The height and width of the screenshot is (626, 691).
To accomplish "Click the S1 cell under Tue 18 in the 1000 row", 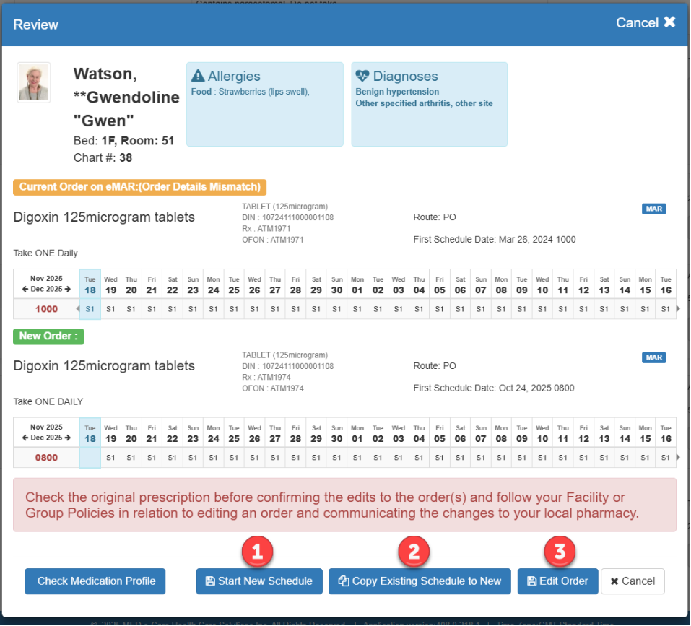I will [x=90, y=309].
